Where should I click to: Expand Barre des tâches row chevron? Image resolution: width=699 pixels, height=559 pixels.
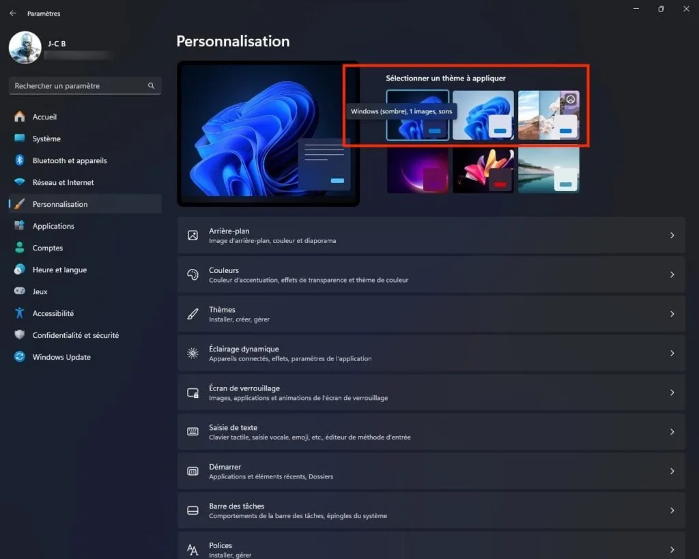[672, 511]
